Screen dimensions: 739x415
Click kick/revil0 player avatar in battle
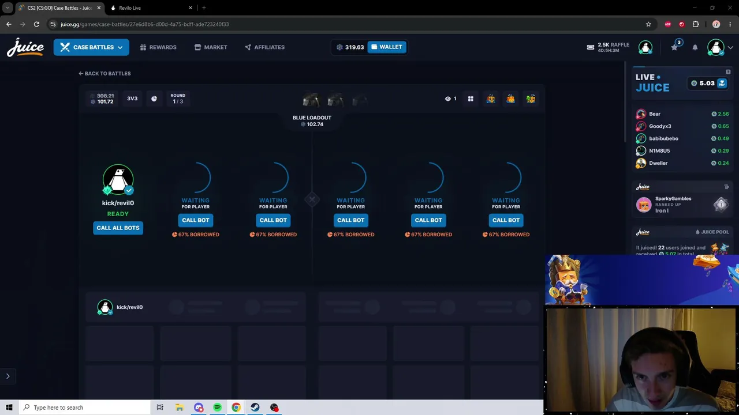click(x=118, y=180)
